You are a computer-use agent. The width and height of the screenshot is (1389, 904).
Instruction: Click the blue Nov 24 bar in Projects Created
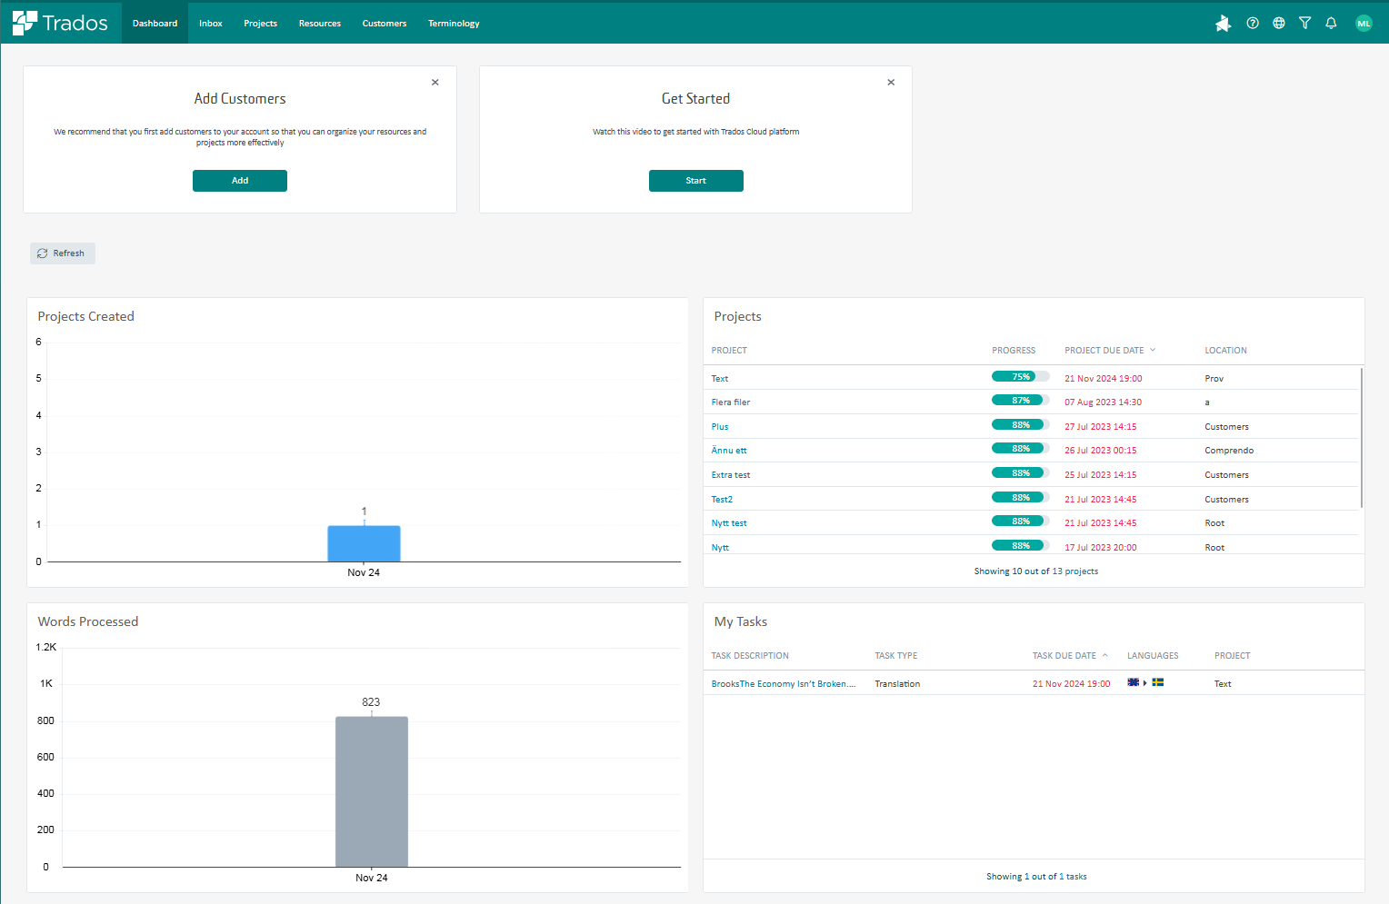[x=364, y=543]
